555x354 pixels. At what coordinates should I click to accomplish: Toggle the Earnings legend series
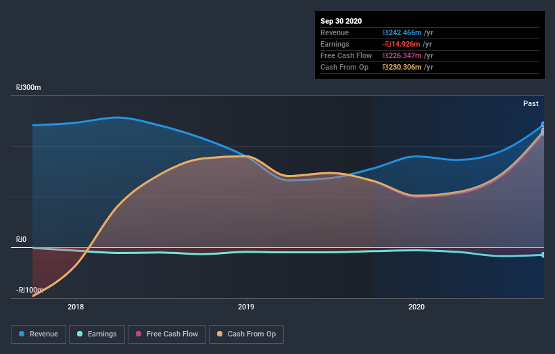pos(97,334)
